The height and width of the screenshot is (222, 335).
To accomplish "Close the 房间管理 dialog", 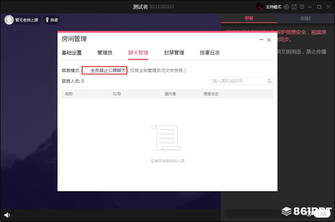I will pos(269,40).
